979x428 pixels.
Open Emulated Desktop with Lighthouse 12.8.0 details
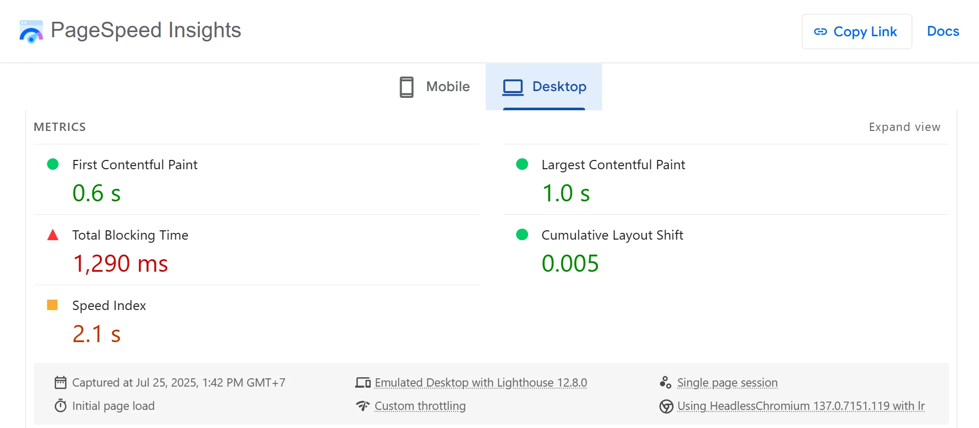[481, 382]
